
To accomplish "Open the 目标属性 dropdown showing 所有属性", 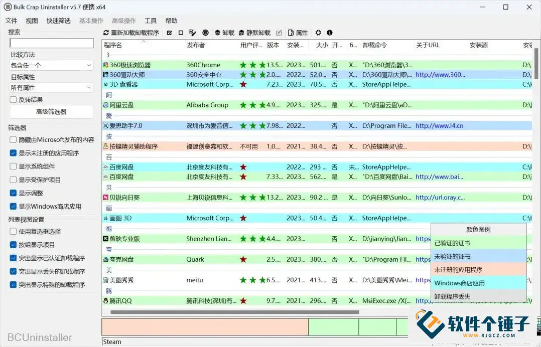I will pyautogui.click(x=51, y=88).
